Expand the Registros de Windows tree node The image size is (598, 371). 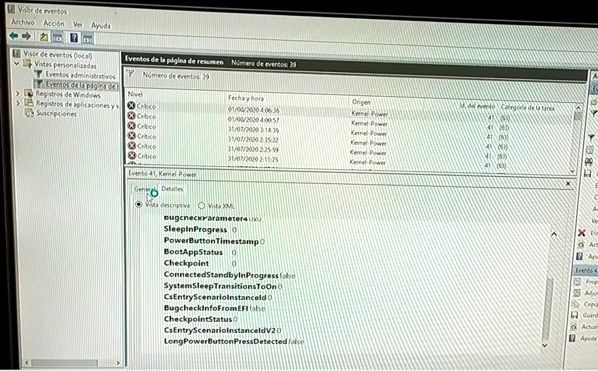click(x=18, y=93)
